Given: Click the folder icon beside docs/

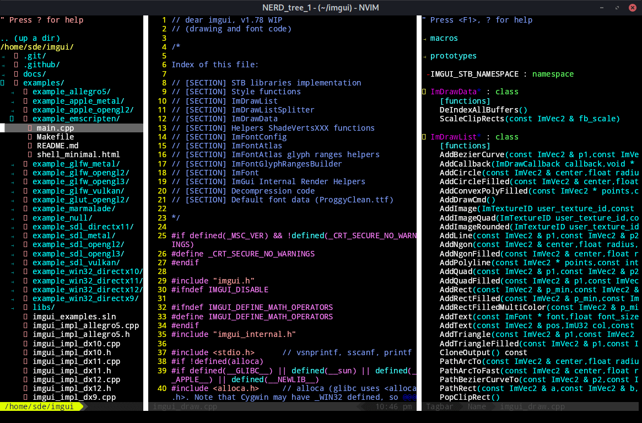Looking at the screenshot, I should [17, 74].
